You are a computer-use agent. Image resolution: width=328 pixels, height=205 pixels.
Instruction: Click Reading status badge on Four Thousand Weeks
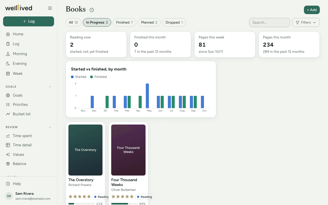point(144,197)
